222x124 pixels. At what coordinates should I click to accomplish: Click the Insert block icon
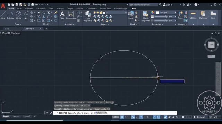pos(131,15)
